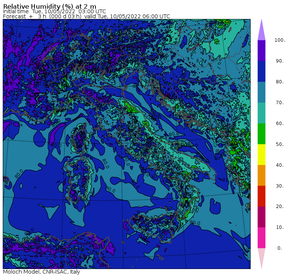
Task: Click the '20.' legend label
Action: tap(280, 207)
